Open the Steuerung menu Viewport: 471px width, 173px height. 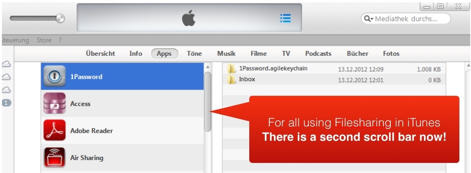15,40
